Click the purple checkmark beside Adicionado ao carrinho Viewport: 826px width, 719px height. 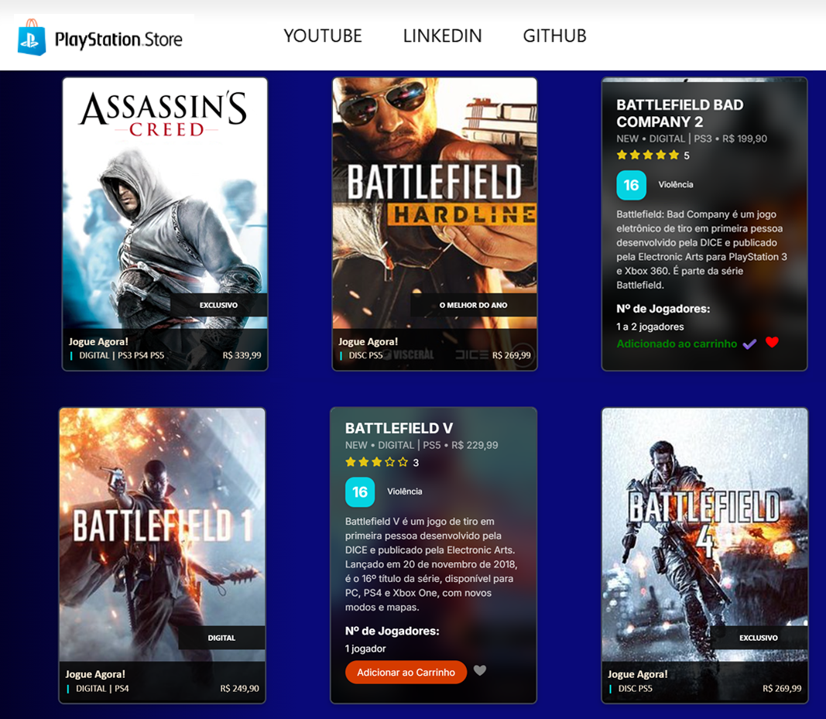point(749,344)
